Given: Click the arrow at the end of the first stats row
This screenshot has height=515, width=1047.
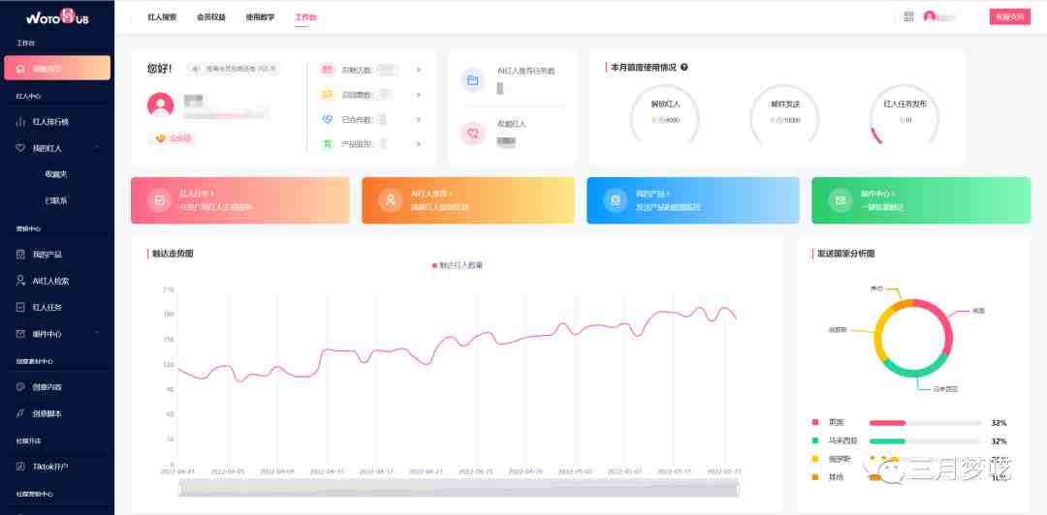Looking at the screenshot, I should [419, 70].
